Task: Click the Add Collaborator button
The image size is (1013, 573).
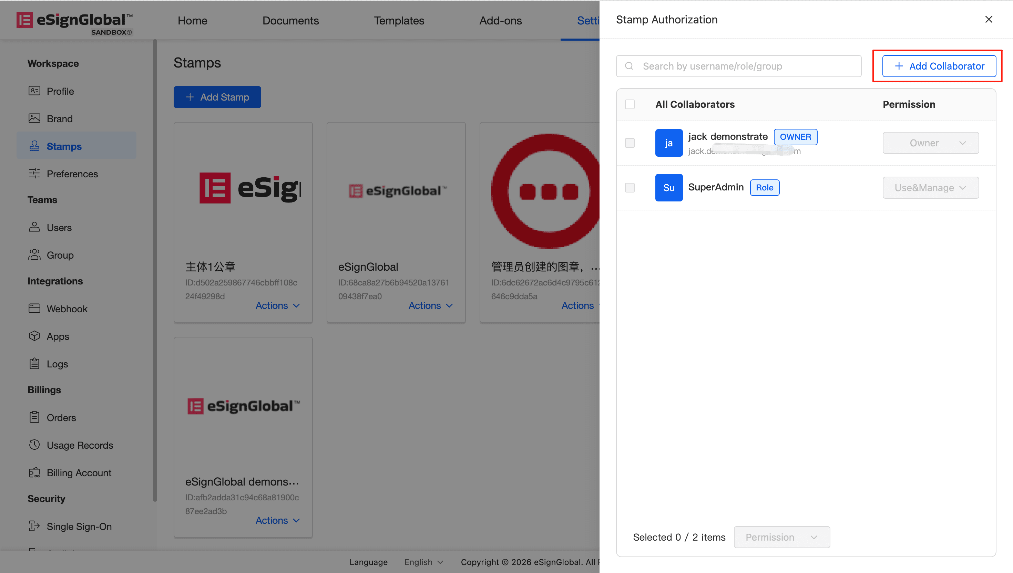Action: tap(939, 66)
